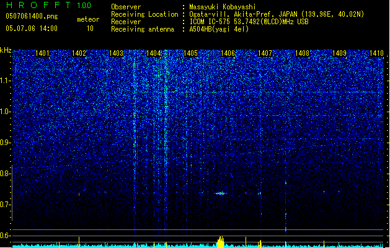Click the kHz axis unit label
The height and width of the screenshot is (248, 390).
tap(6, 50)
